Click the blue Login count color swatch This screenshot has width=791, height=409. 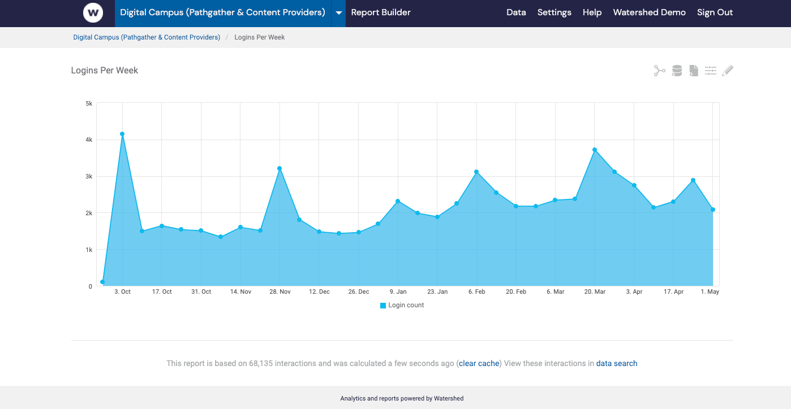tap(382, 305)
